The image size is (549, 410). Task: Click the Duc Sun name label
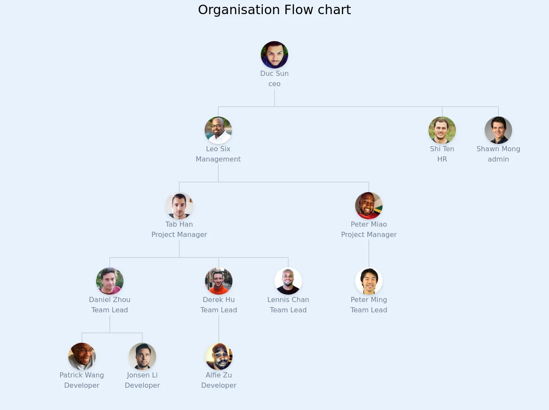(x=274, y=74)
